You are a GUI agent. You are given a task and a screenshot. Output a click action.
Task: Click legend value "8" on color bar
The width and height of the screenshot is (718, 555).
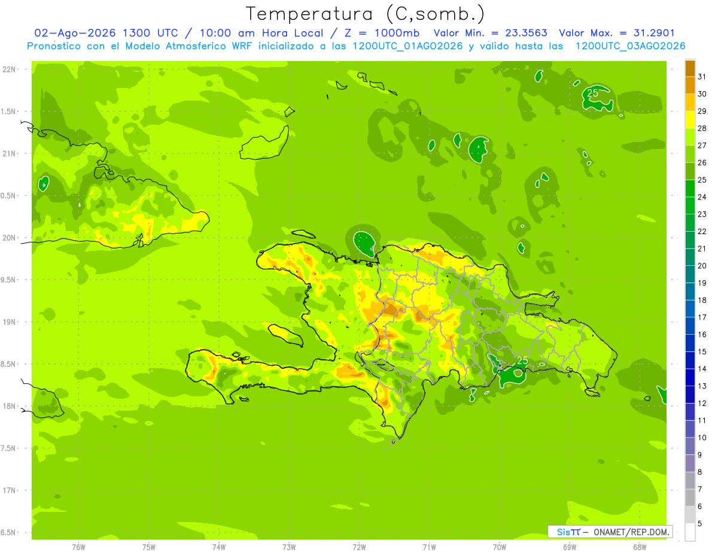pyautogui.click(x=700, y=472)
